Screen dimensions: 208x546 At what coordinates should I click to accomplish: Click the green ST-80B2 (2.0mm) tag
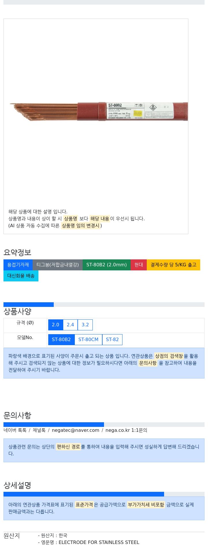[107, 265]
